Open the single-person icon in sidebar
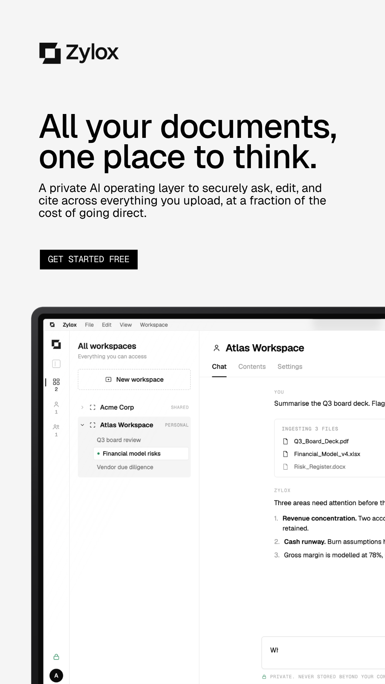The width and height of the screenshot is (385, 684). [56, 404]
